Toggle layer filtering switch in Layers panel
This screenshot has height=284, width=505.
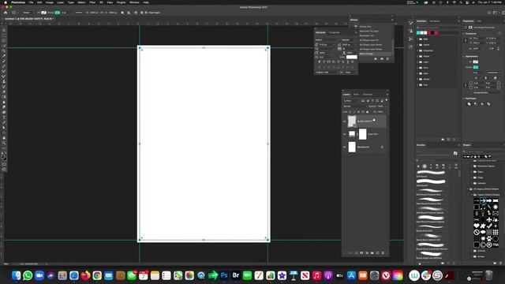coord(387,100)
